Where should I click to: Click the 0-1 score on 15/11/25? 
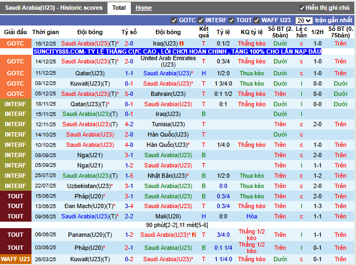coord(129,114)
